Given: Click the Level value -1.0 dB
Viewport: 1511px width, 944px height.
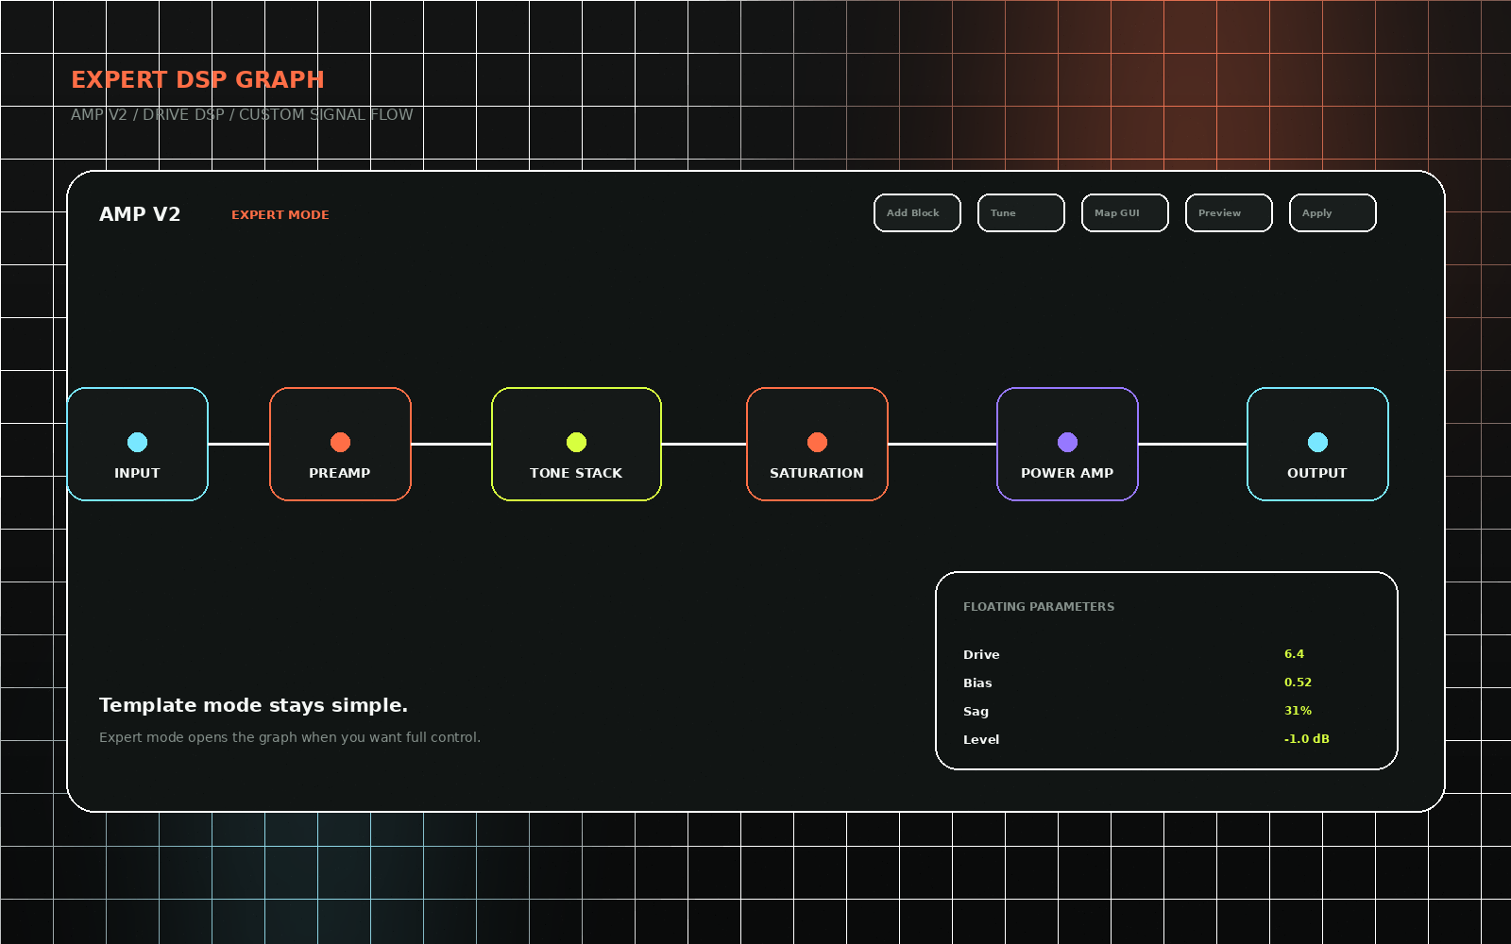Looking at the screenshot, I should 1306,738.
